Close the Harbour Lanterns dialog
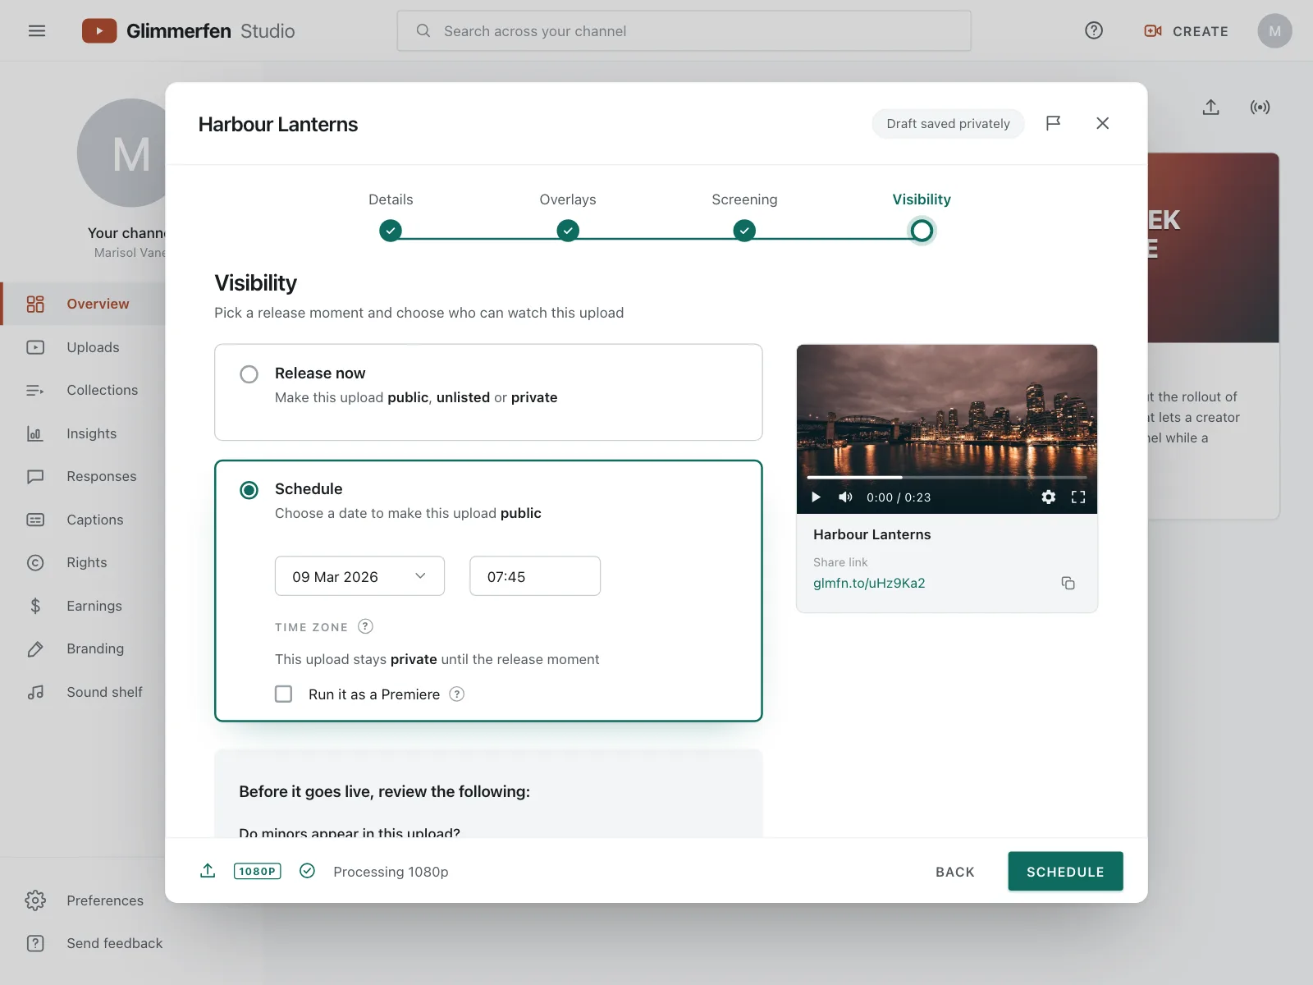Screen dimensions: 1313x985 pyautogui.click(x=1102, y=123)
